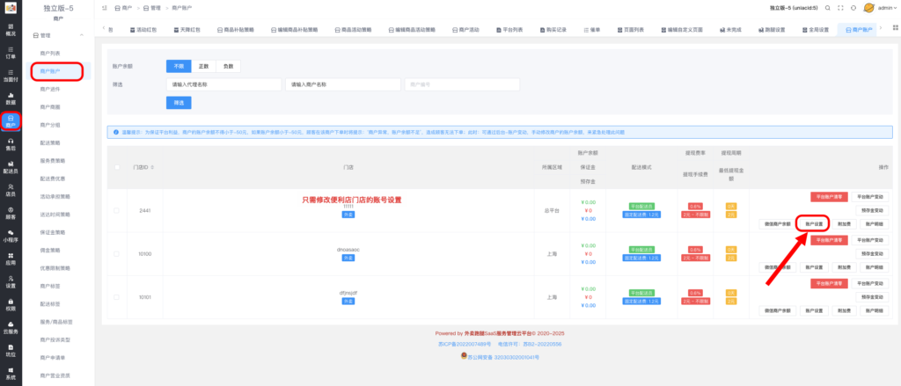The width and height of the screenshot is (901, 386).
Task: Click 账户明细 for store 10100
Action: tap(874, 267)
